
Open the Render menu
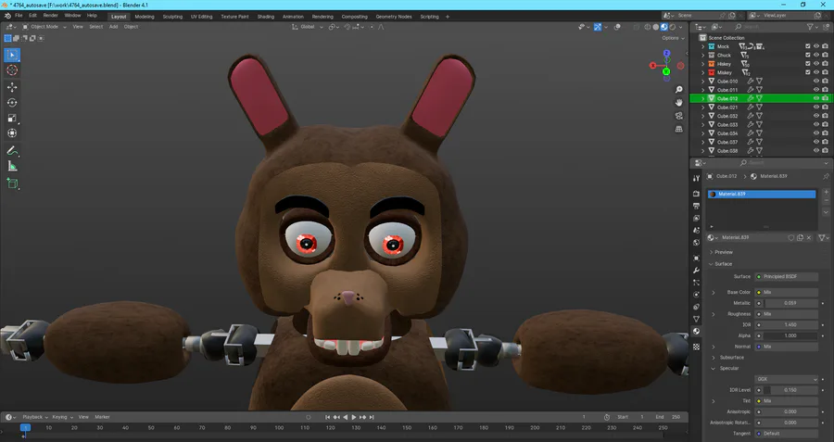pyautogui.click(x=51, y=16)
